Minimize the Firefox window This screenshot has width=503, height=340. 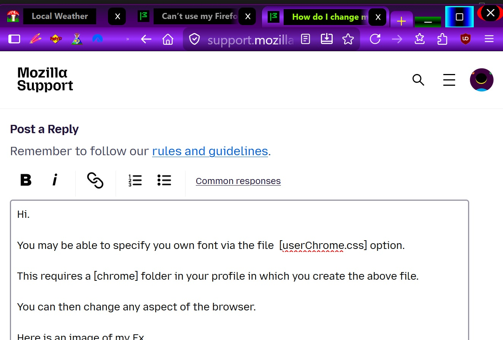pyautogui.click(x=428, y=22)
